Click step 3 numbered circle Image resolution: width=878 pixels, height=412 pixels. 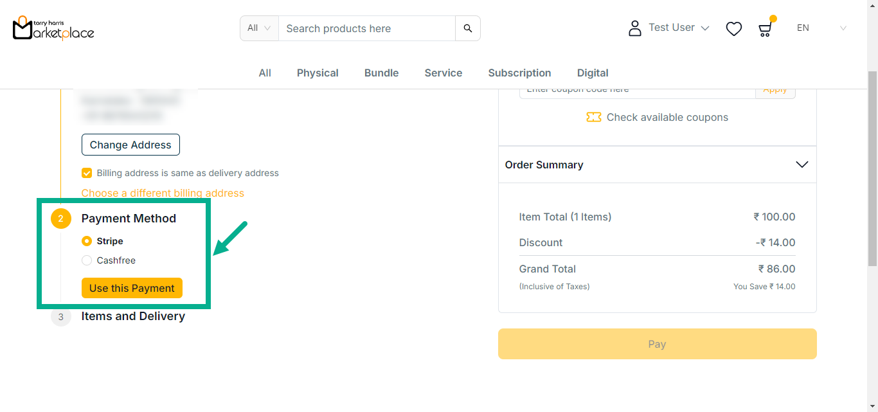tap(61, 316)
